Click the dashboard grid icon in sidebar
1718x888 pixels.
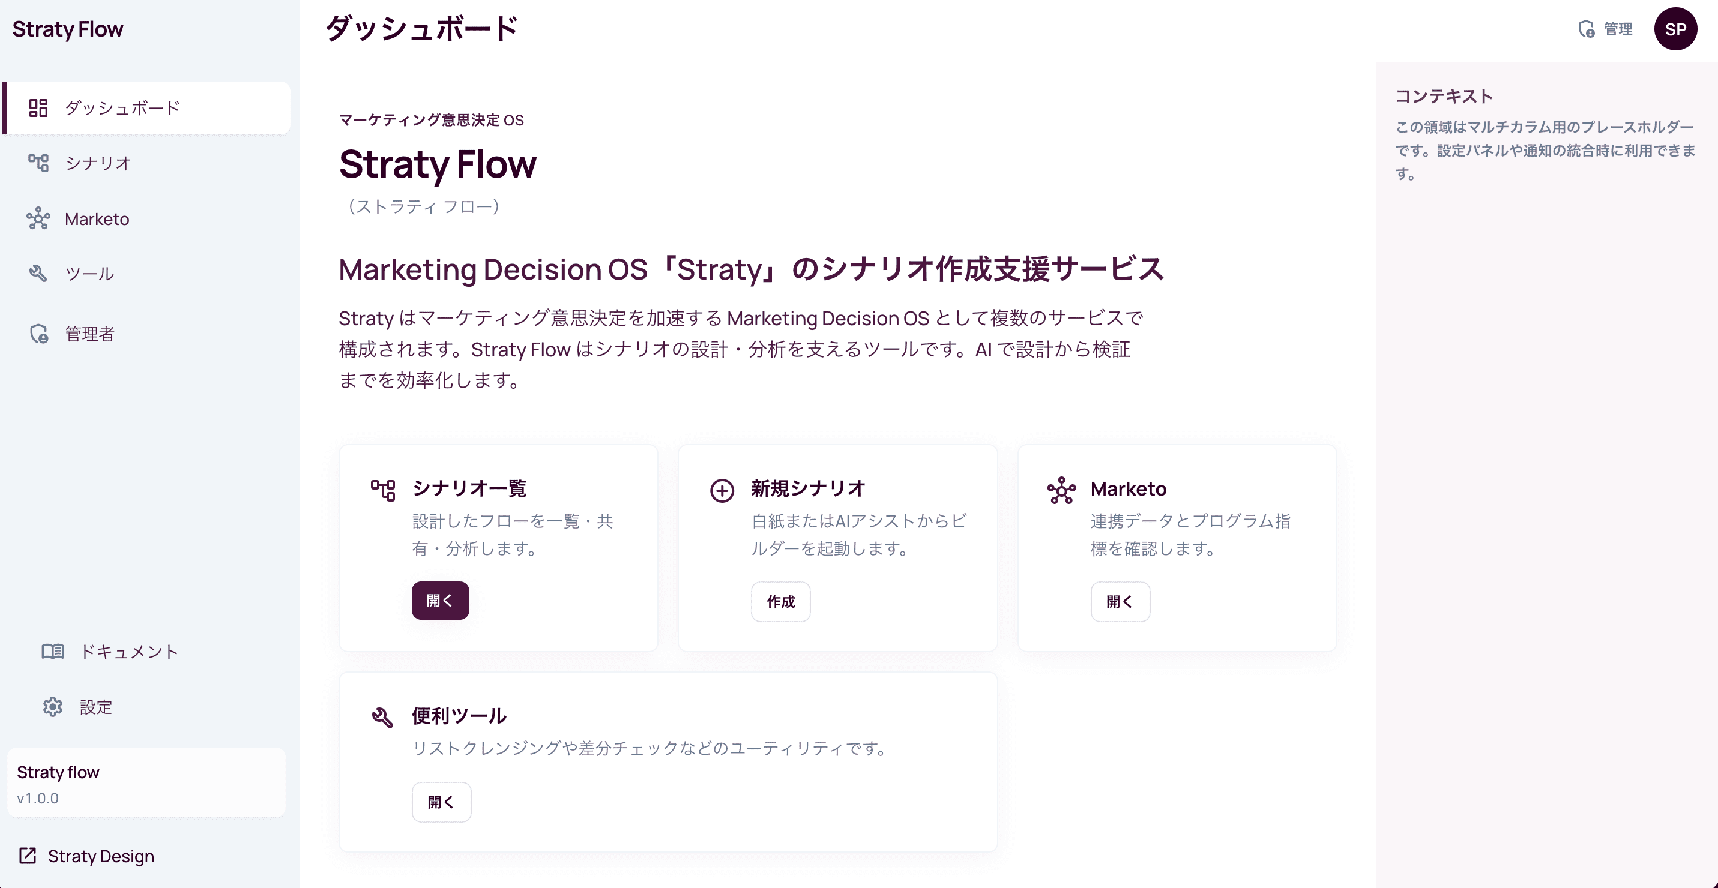coord(38,108)
